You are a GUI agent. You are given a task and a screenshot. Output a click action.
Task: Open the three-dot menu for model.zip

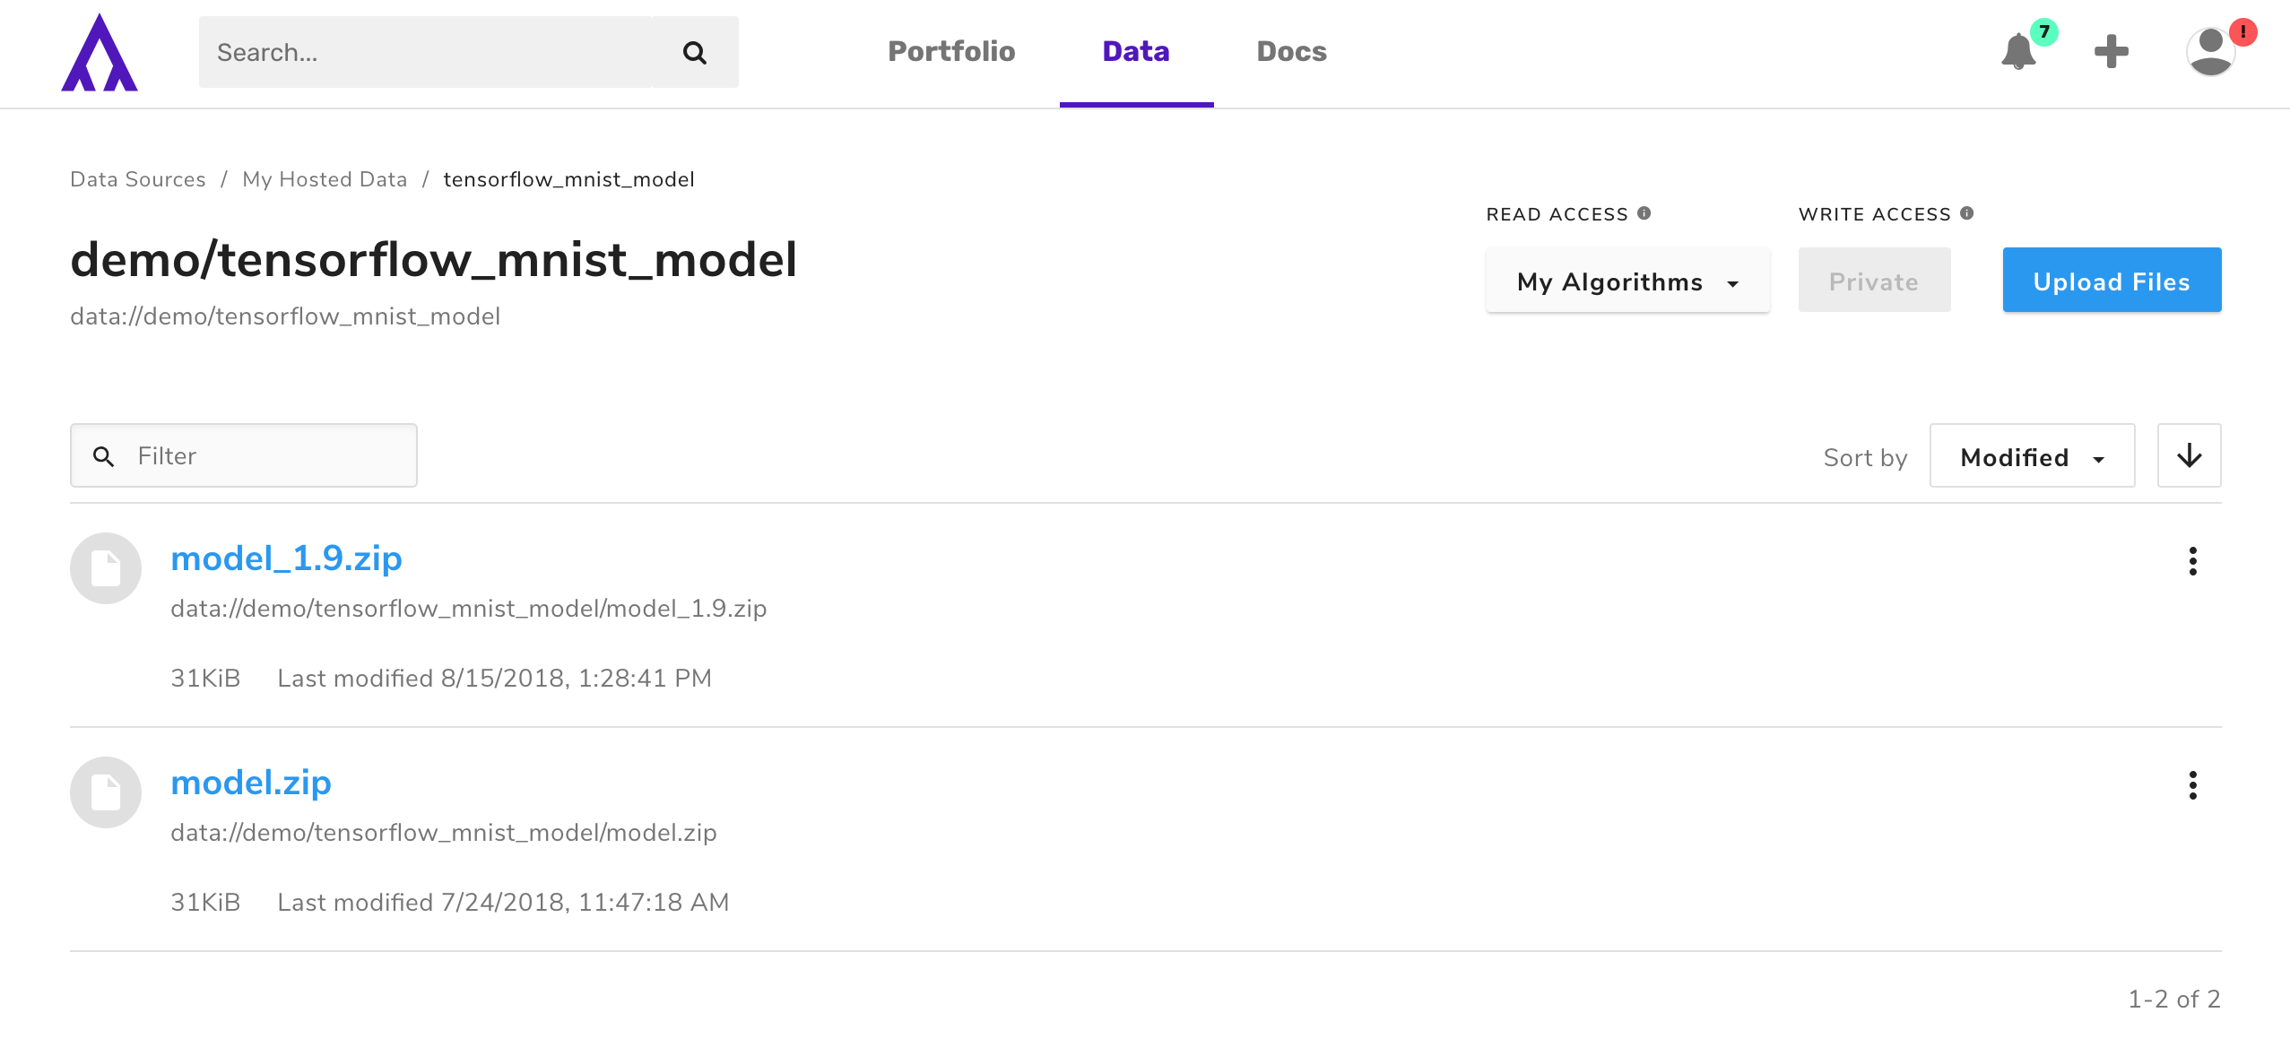2193,785
